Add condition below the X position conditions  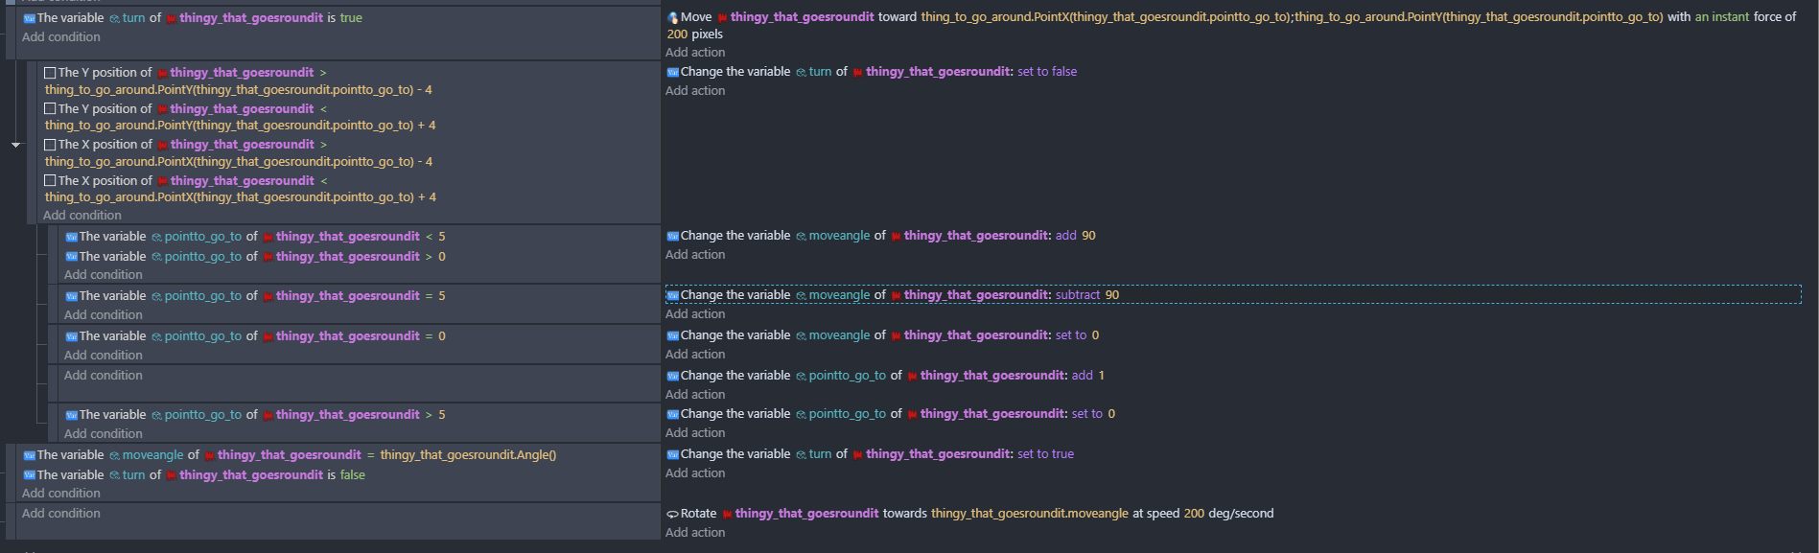pos(82,216)
